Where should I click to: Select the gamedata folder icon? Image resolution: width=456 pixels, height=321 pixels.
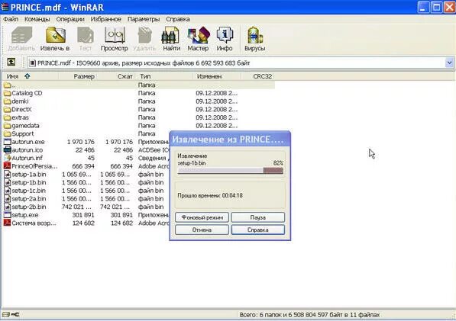click(8, 126)
